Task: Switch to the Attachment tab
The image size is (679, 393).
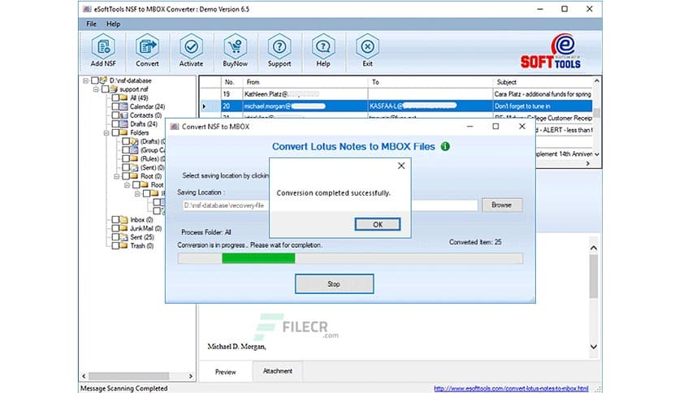Action: (278, 371)
